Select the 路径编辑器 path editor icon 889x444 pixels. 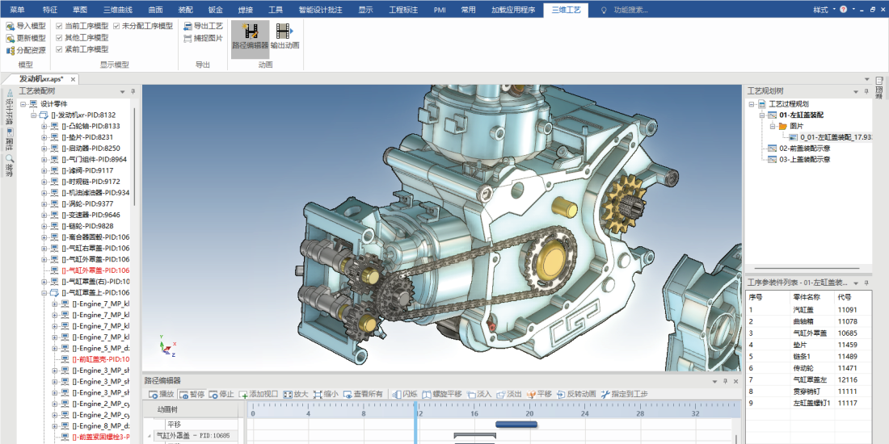click(251, 31)
